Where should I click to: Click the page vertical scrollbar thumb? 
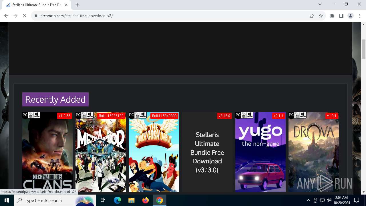363,49
